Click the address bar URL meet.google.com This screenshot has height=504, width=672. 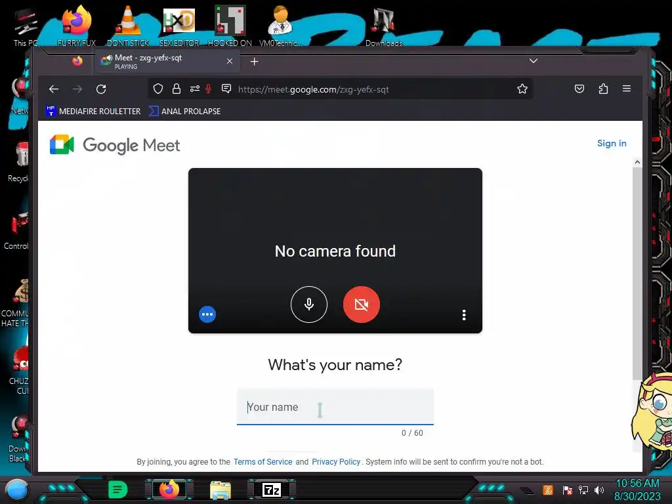click(313, 89)
